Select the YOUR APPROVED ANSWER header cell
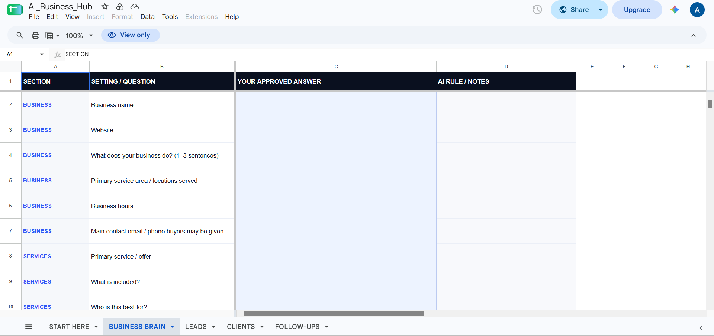714x336 pixels. (x=336, y=81)
